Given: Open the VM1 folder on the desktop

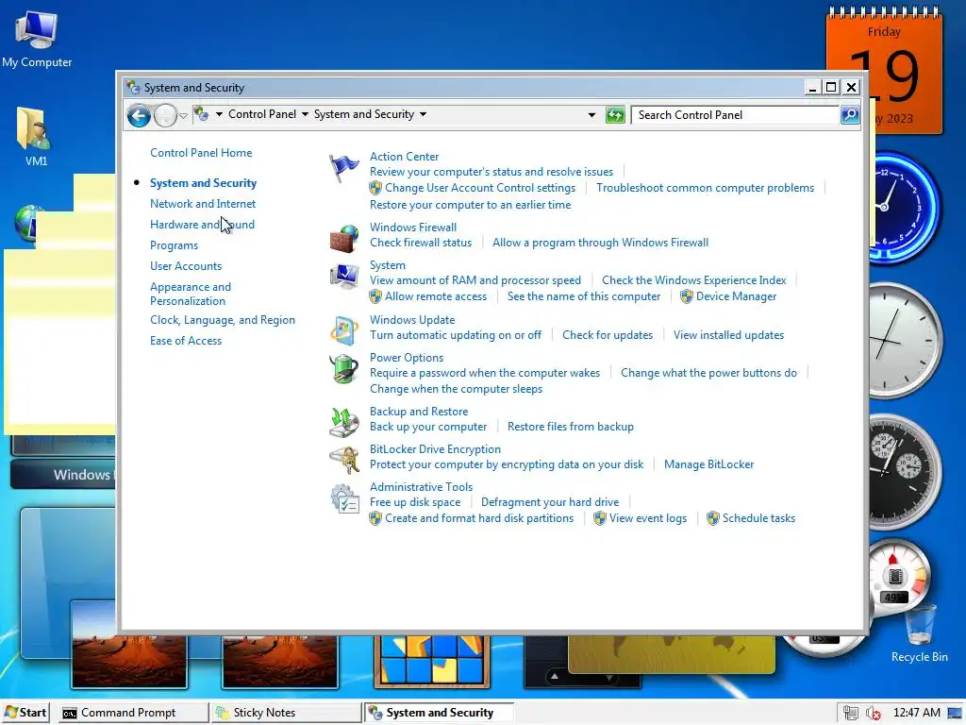Looking at the screenshot, I should click(x=35, y=136).
